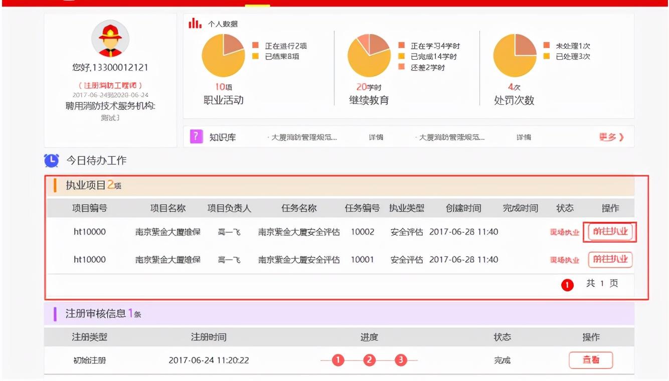Click the 执业项目 section header
This screenshot has height=381, width=669.
(x=339, y=185)
